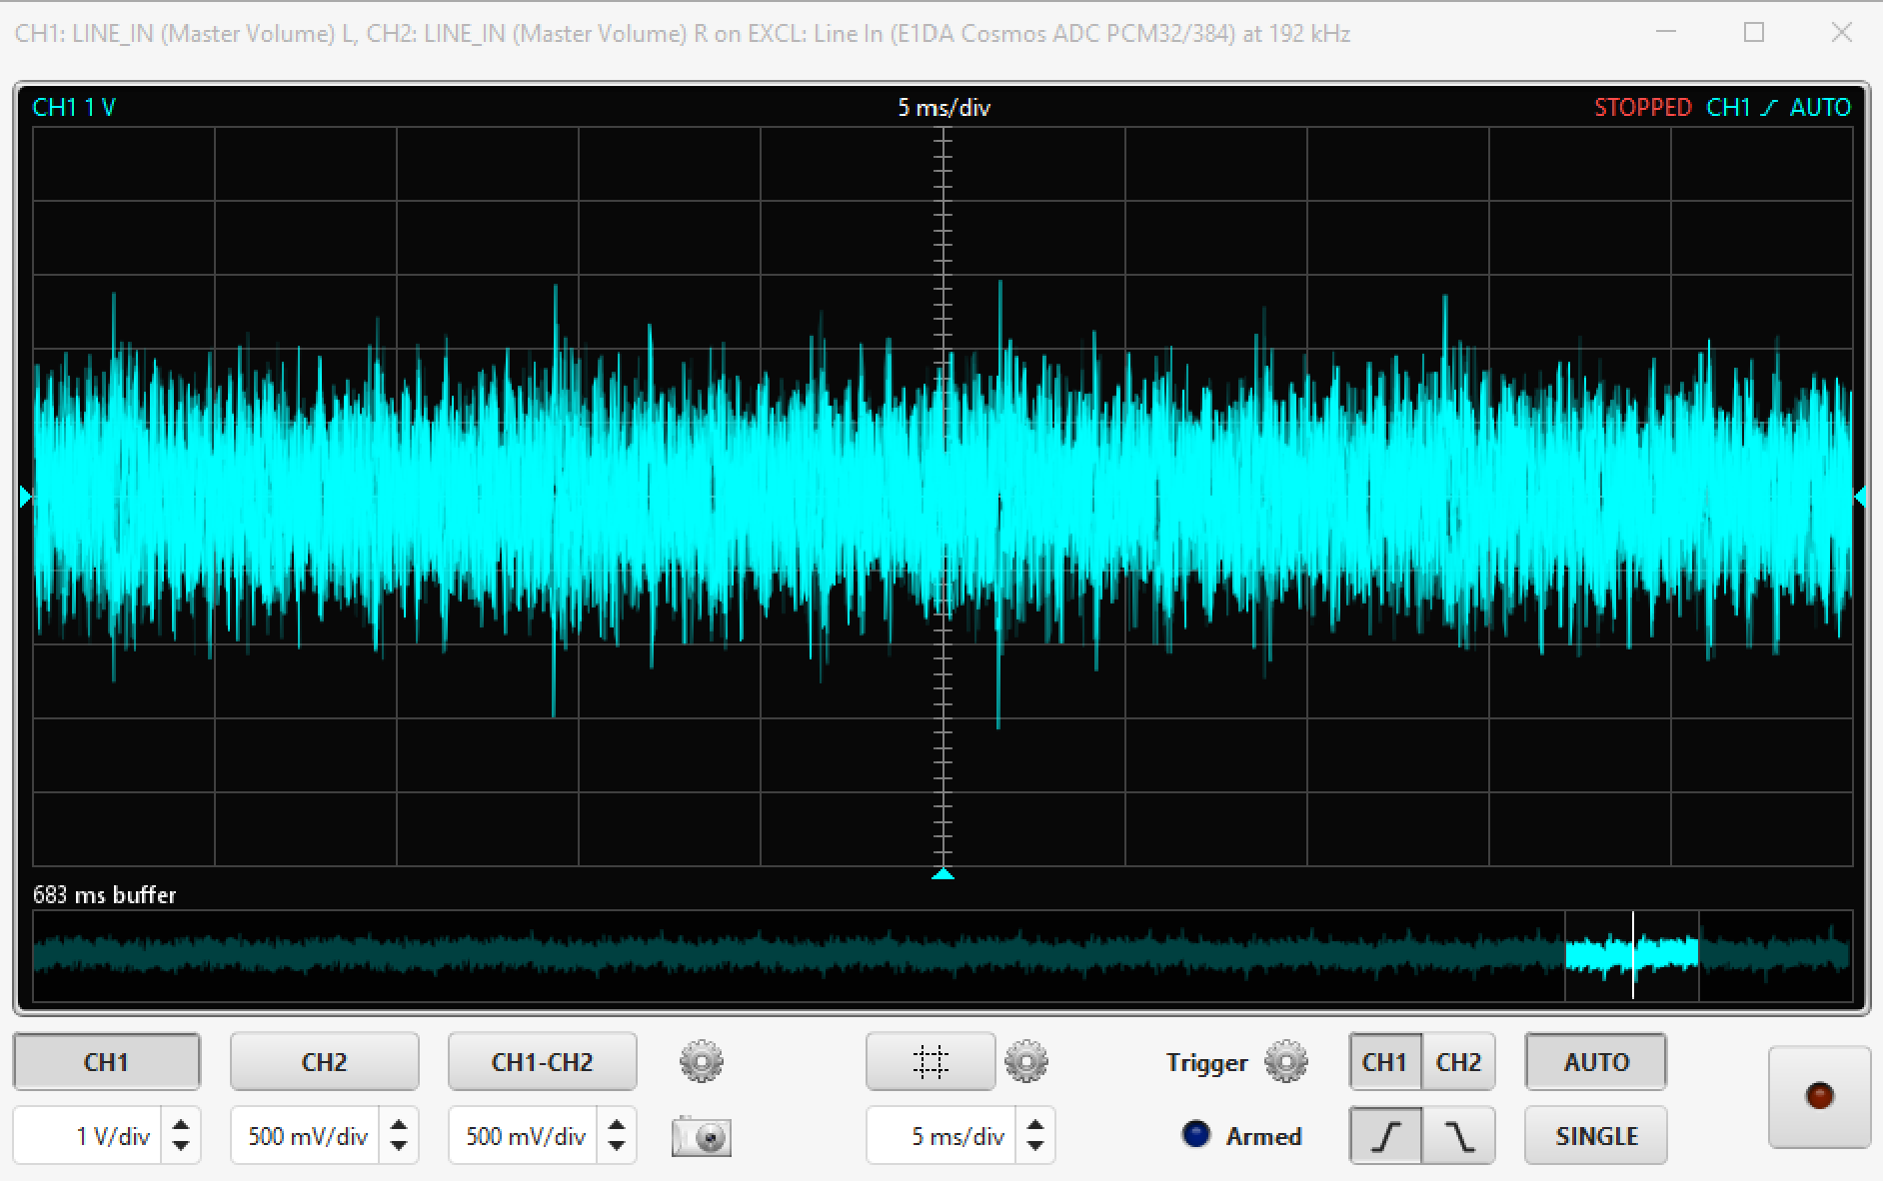
Task: Click the trigger position marker below graticule
Action: 942,874
